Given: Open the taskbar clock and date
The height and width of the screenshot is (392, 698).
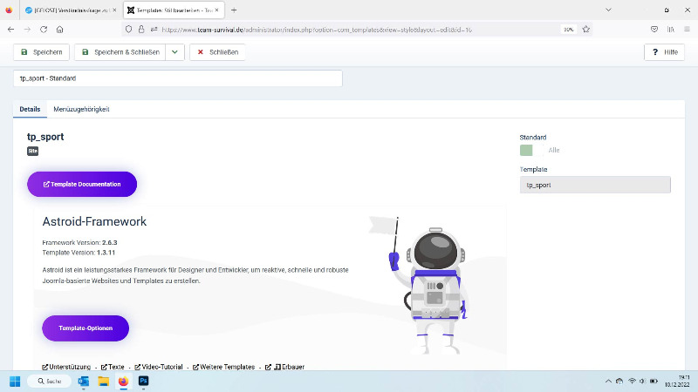Looking at the screenshot, I should pyautogui.click(x=677, y=382).
